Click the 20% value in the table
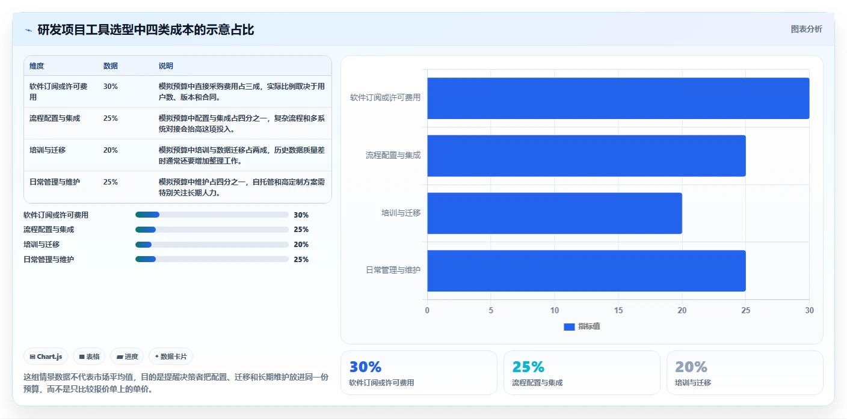This screenshot has width=847, height=419. [x=111, y=150]
